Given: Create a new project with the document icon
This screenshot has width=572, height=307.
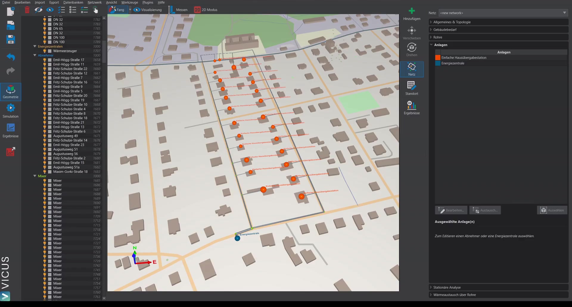Looking at the screenshot, I should pos(10,11).
